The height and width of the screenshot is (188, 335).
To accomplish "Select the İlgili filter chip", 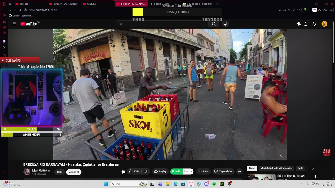I will [300, 168].
